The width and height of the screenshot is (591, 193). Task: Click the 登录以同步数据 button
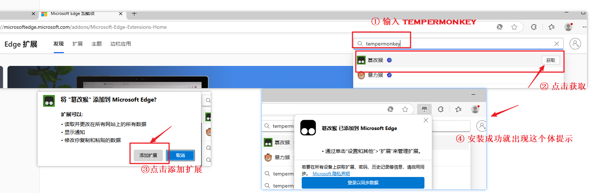tap(363, 183)
